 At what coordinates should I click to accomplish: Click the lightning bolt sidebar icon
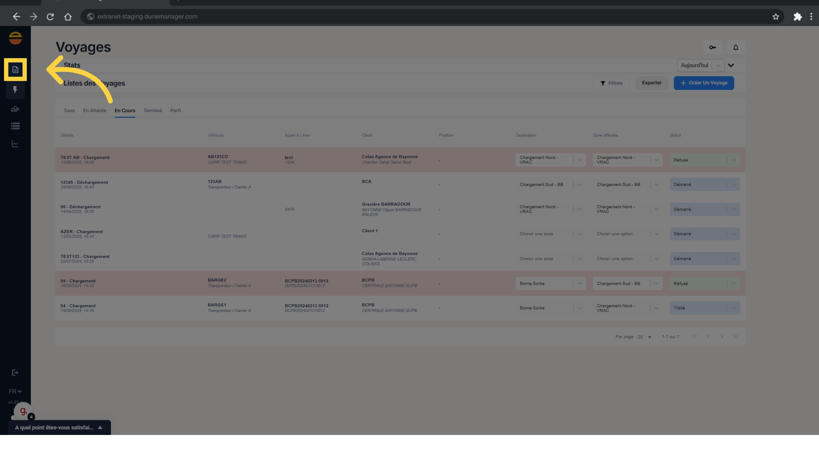click(15, 90)
